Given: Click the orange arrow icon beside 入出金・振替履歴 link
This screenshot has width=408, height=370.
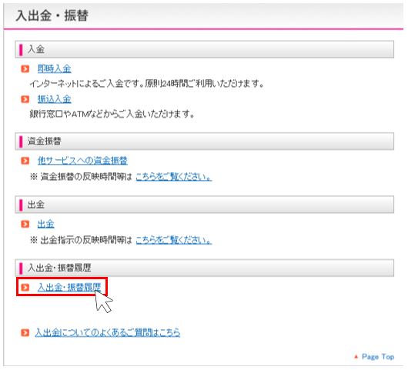Looking at the screenshot, I should click(x=25, y=288).
